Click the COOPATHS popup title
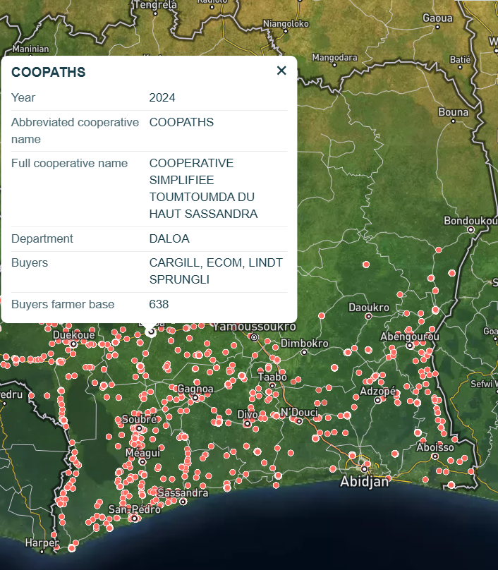This screenshot has width=498, height=570. 49,72
